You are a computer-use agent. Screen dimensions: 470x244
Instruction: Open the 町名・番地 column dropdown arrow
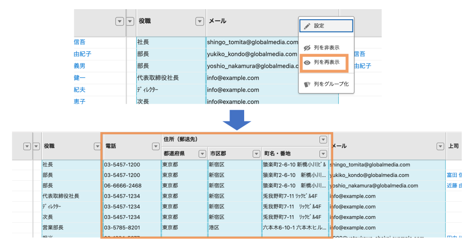[x=323, y=154]
